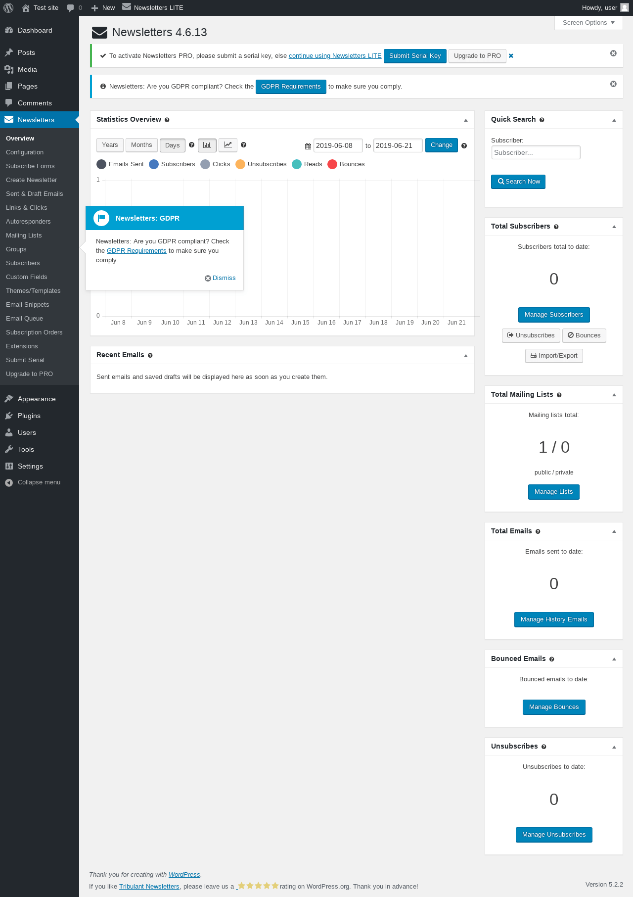Viewport: 633px width, 897px height.
Task: Collapse the Total Subscribers panel
Action: click(x=614, y=227)
